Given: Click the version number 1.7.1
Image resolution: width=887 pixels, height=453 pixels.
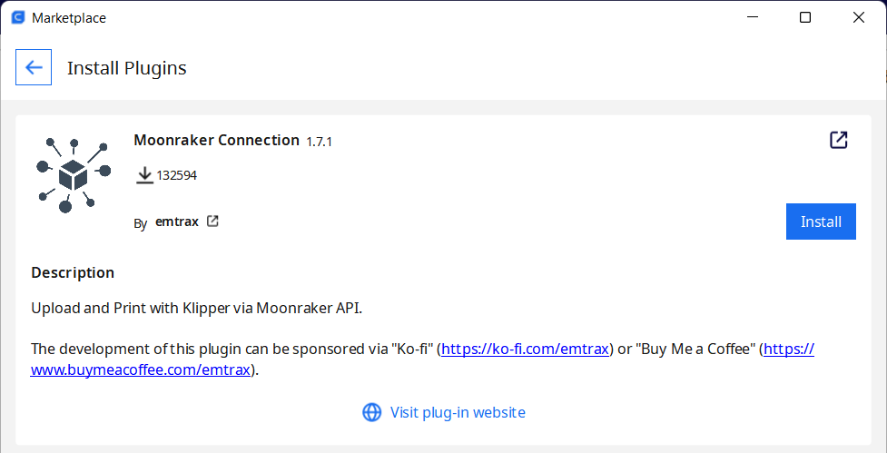Looking at the screenshot, I should (x=319, y=142).
